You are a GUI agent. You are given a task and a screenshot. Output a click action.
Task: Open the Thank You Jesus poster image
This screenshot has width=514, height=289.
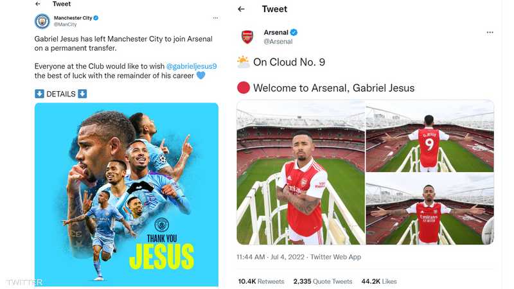click(126, 194)
